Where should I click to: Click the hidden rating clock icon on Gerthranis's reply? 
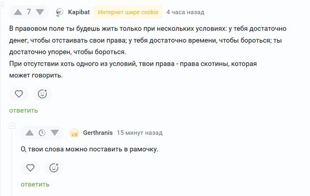42,133
